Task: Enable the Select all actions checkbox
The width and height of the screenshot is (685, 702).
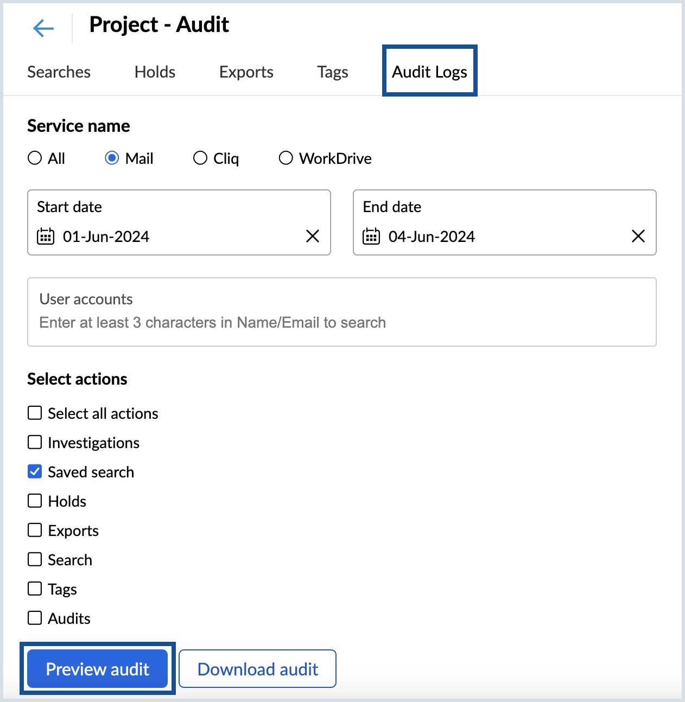Action: click(35, 412)
